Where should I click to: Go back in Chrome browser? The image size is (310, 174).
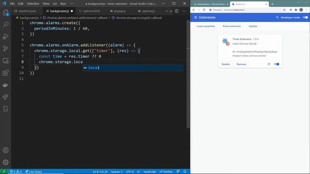click(x=194, y=10)
